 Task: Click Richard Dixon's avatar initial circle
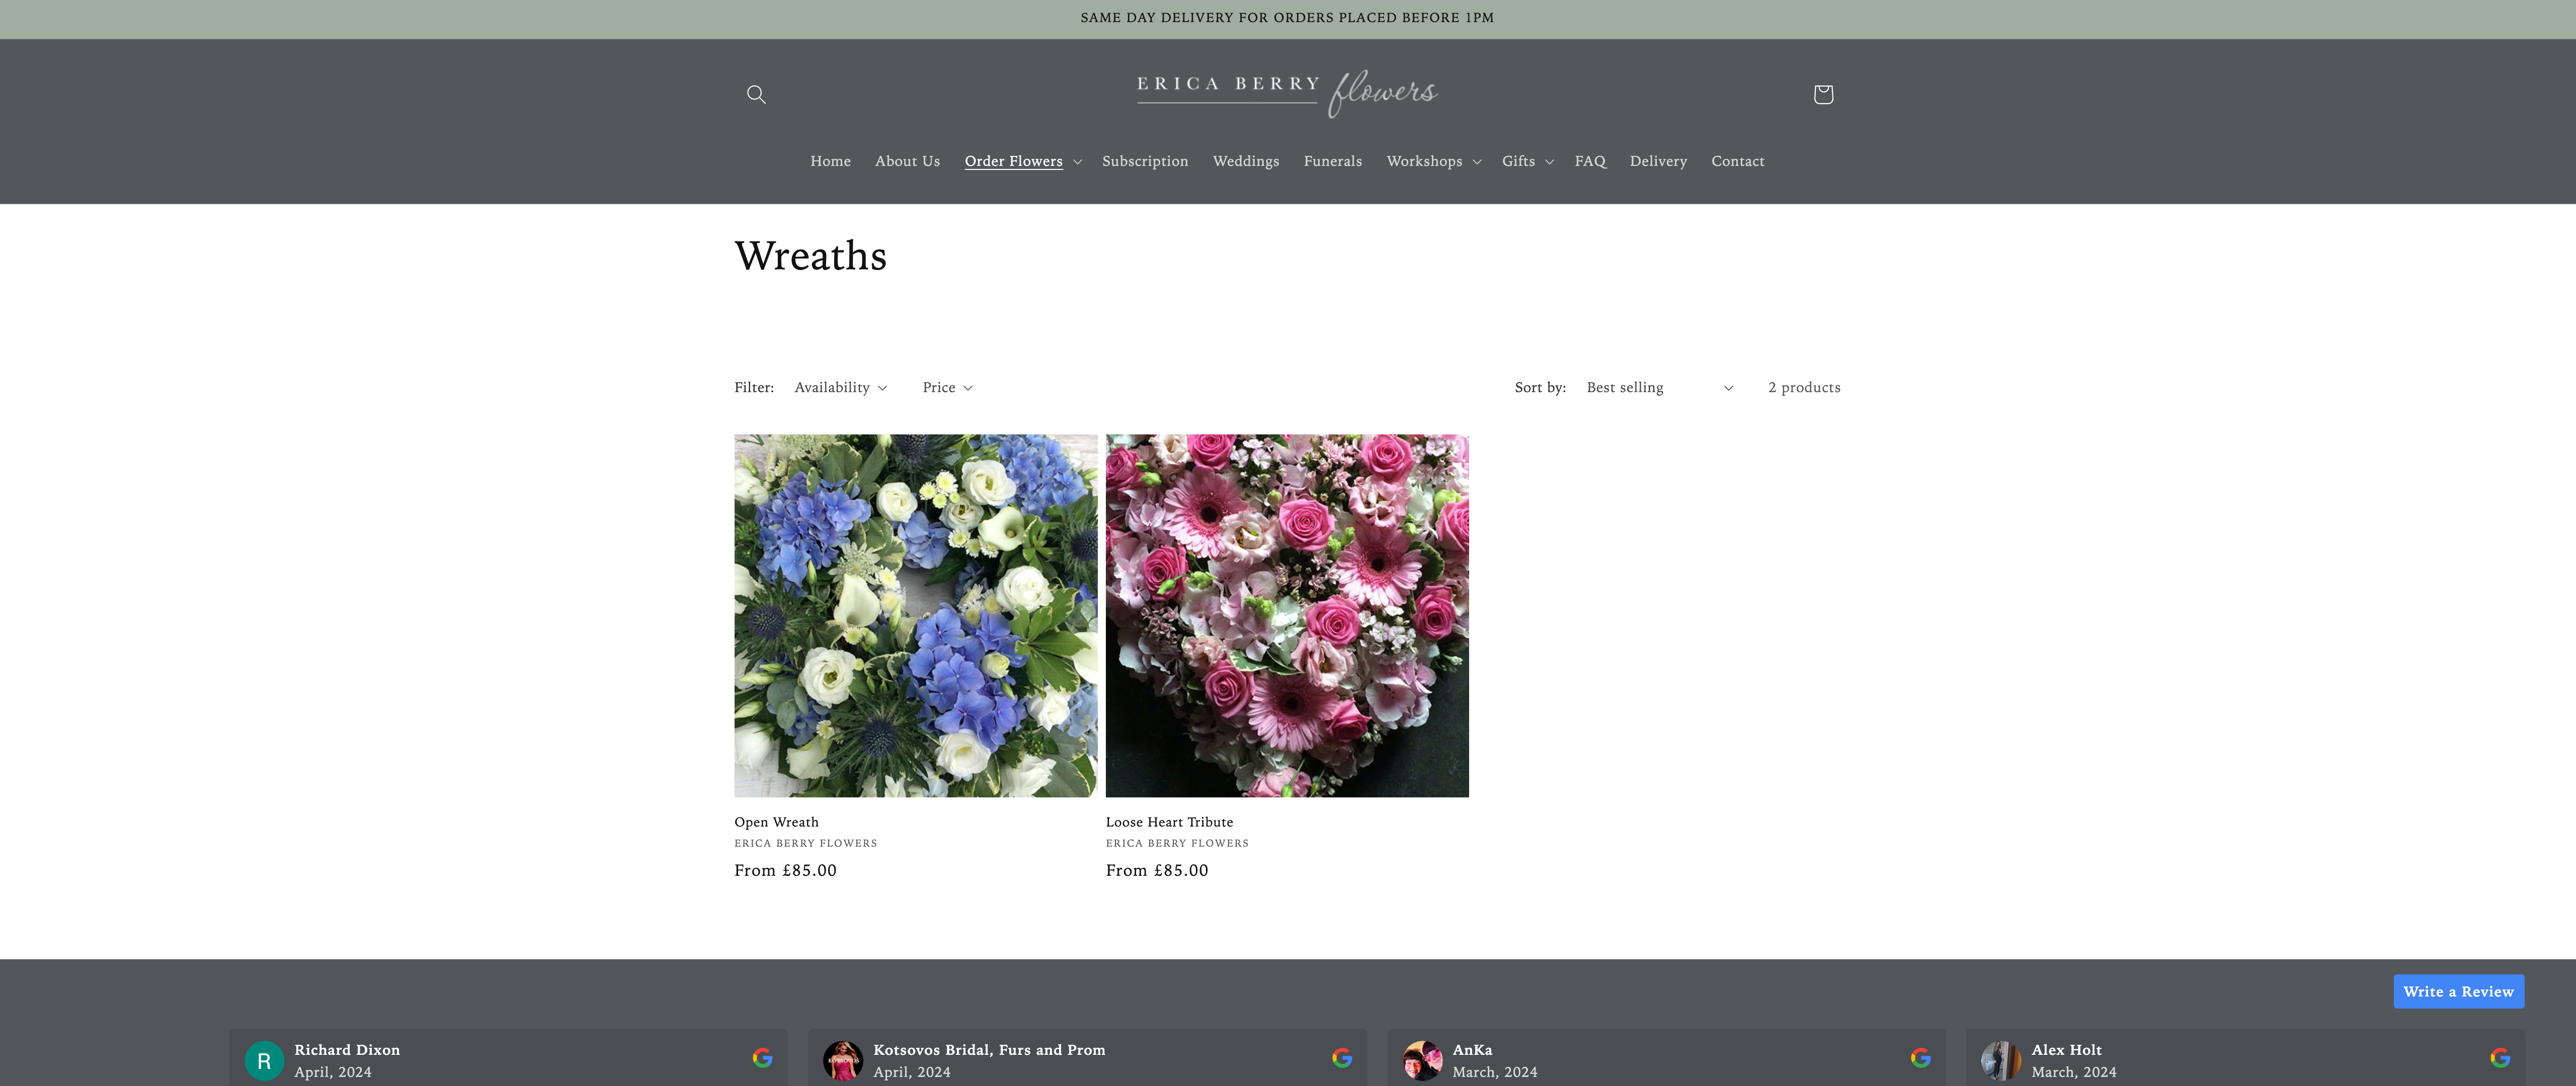[265, 1061]
